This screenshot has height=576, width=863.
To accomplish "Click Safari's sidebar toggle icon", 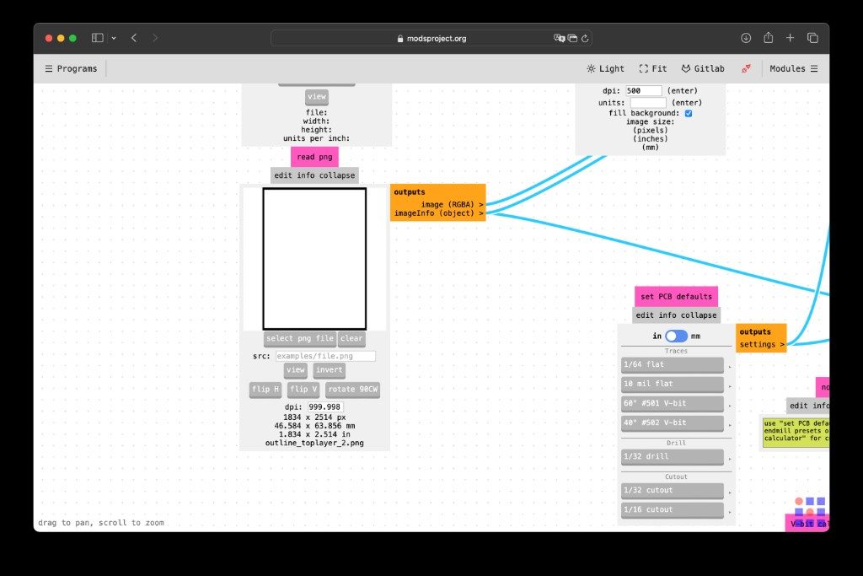I will click(x=98, y=38).
